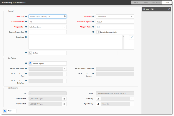Enable the Execute Business Logic checkbox
Viewport: 174px width, 116px height.
(x=98, y=32)
